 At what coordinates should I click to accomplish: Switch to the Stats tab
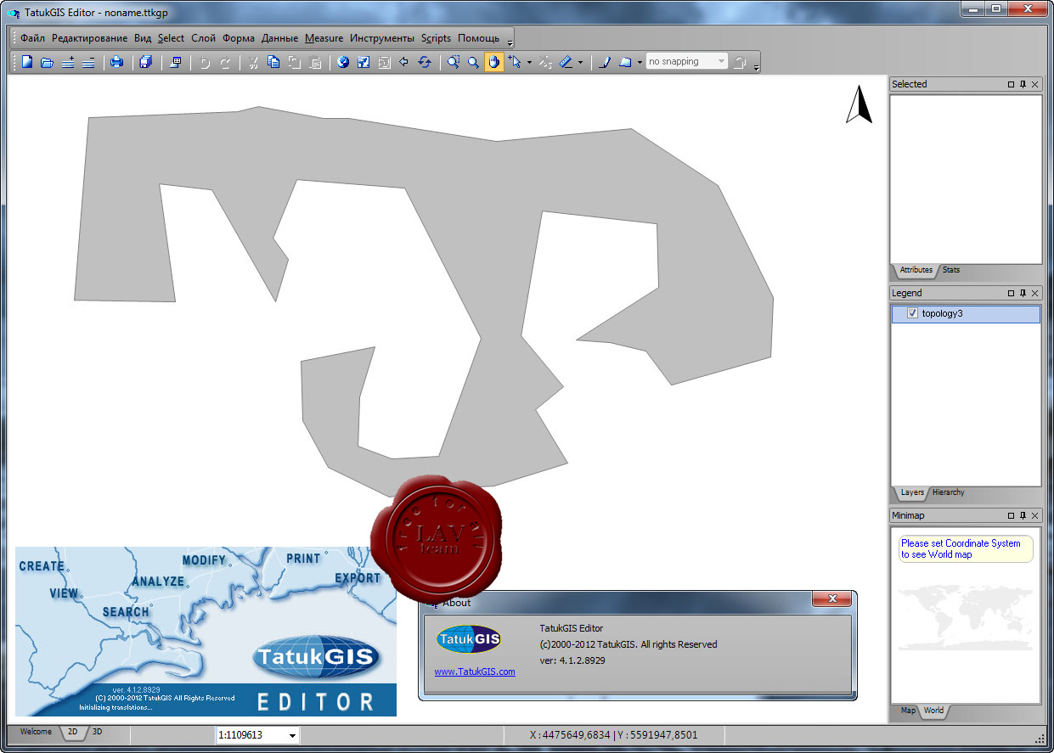(951, 270)
